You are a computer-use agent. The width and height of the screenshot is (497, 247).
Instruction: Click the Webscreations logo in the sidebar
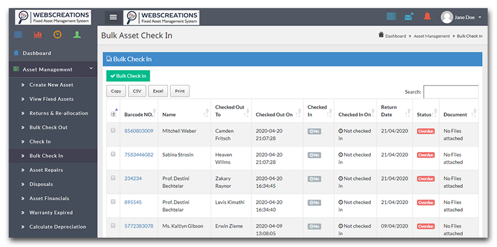point(53,17)
